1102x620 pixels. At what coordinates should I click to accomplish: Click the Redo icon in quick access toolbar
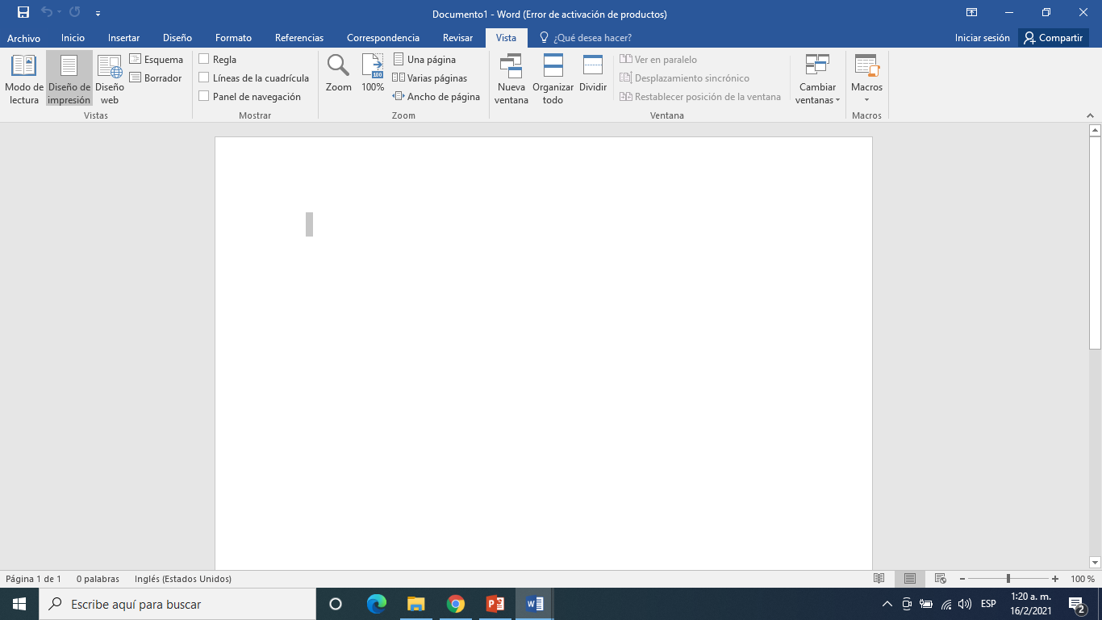pyautogui.click(x=75, y=12)
